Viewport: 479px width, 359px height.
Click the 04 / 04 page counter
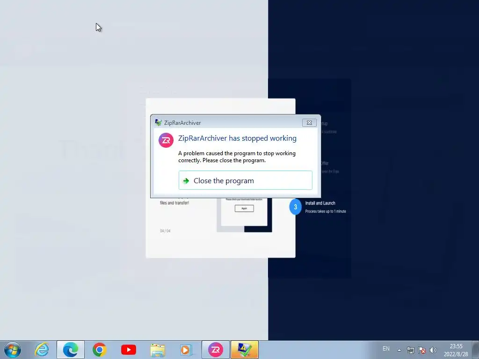coord(165,231)
